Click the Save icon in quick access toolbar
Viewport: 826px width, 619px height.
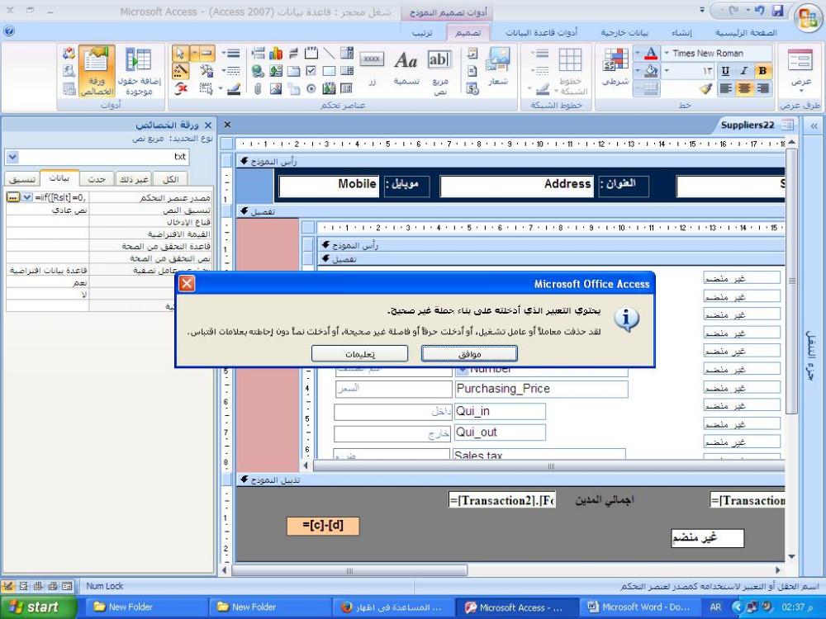pyautogui.click(x=777, y=11)
